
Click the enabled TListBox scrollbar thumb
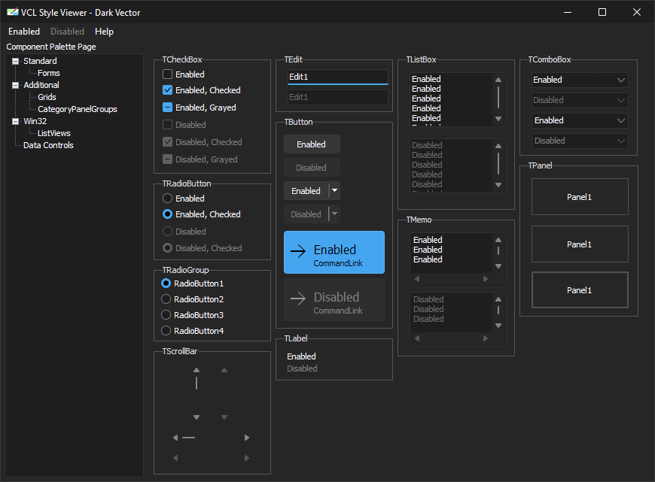pos(498,97)
